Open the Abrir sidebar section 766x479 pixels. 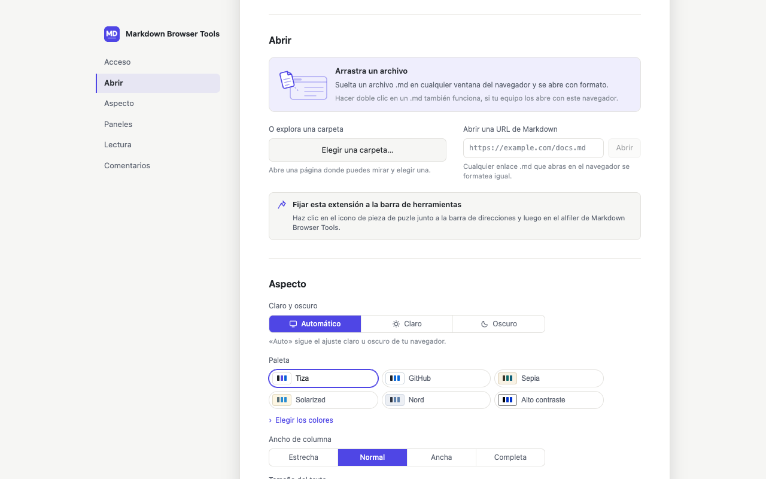[x=158, y=83]
